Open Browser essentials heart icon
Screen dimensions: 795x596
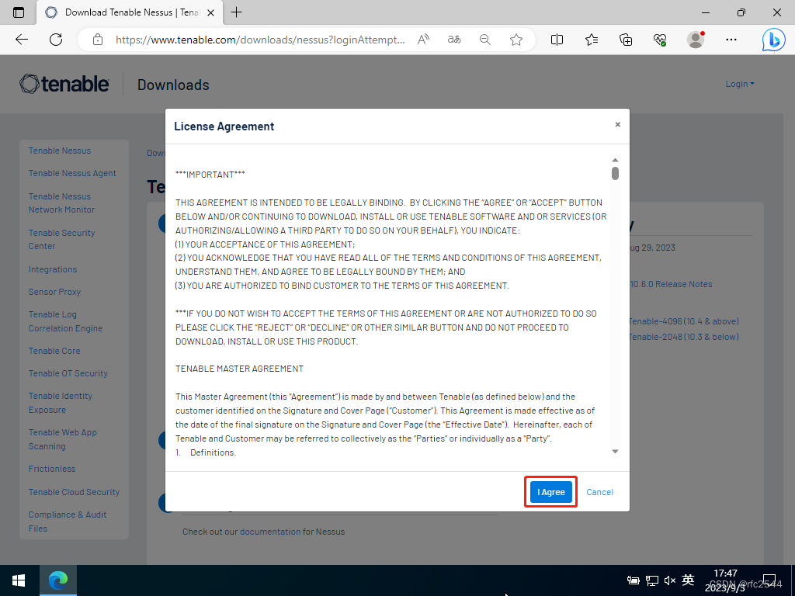tap(660, 40)
